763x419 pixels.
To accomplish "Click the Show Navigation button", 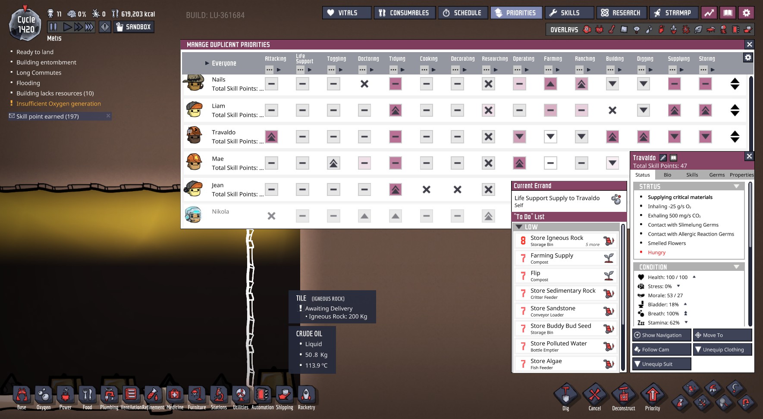I will pyautogui.click(x=662, y=335).
